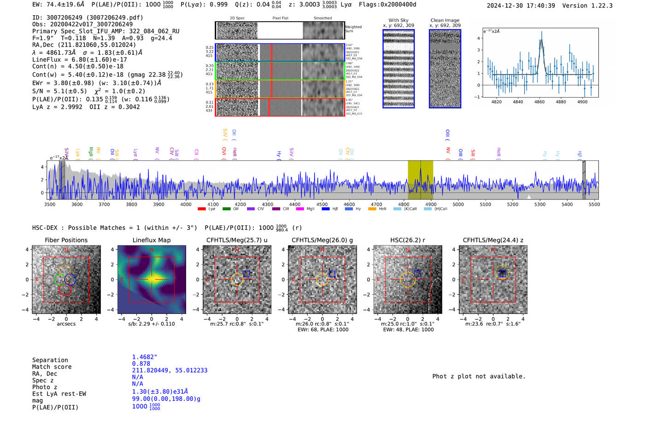Click the blue counterpart square in the u-band cutout

pyautogui.click(x=246, y=274)
